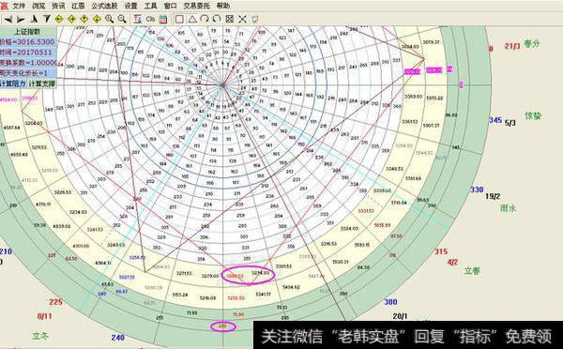Click the red 8/11 date label

coord(44,316)
